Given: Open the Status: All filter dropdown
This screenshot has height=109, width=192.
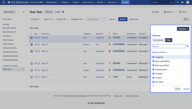Looking at the screenshot, I should pos(62,19).
